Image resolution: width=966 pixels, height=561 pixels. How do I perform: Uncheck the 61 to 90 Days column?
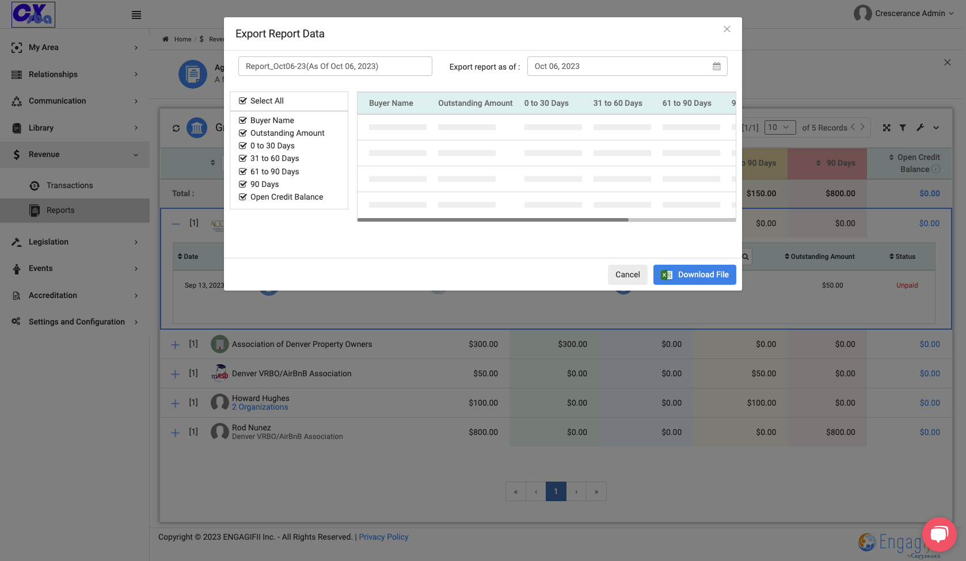coord(243,171)
